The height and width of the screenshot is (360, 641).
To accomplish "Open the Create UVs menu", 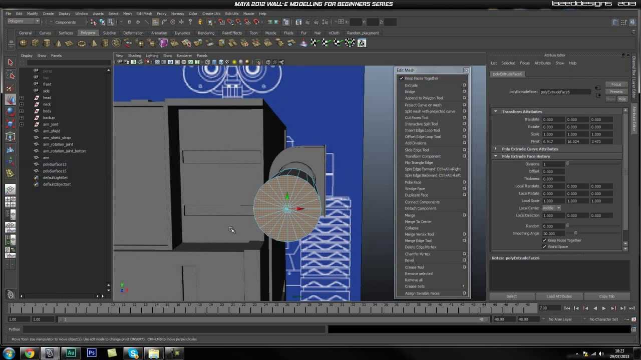I will pyautogui.click(x=211, y=13).
